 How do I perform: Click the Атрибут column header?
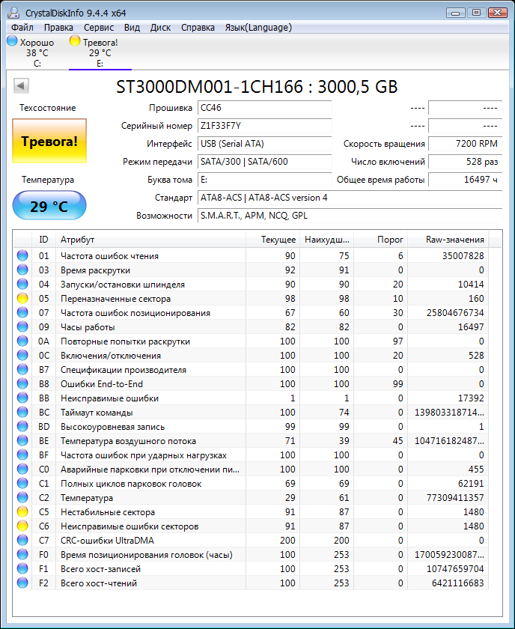[150, 240]
